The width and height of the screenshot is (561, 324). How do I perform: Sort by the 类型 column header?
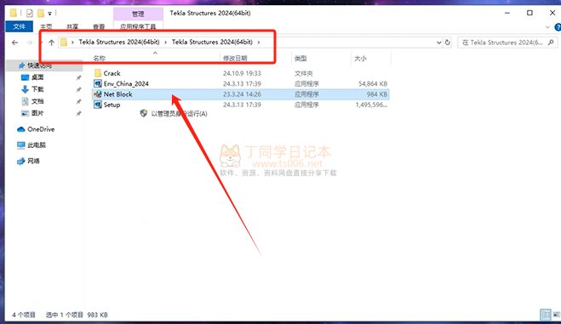pyautogui.click(x=301, y=58)
